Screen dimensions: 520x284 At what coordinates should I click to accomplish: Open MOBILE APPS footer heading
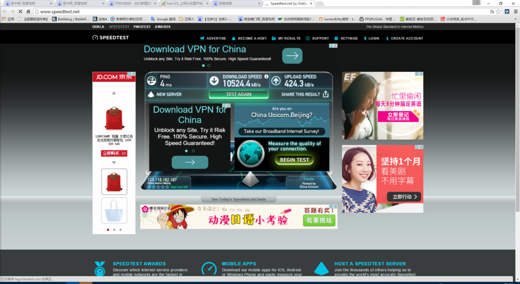pyautogui.click(x=239, y=264)
